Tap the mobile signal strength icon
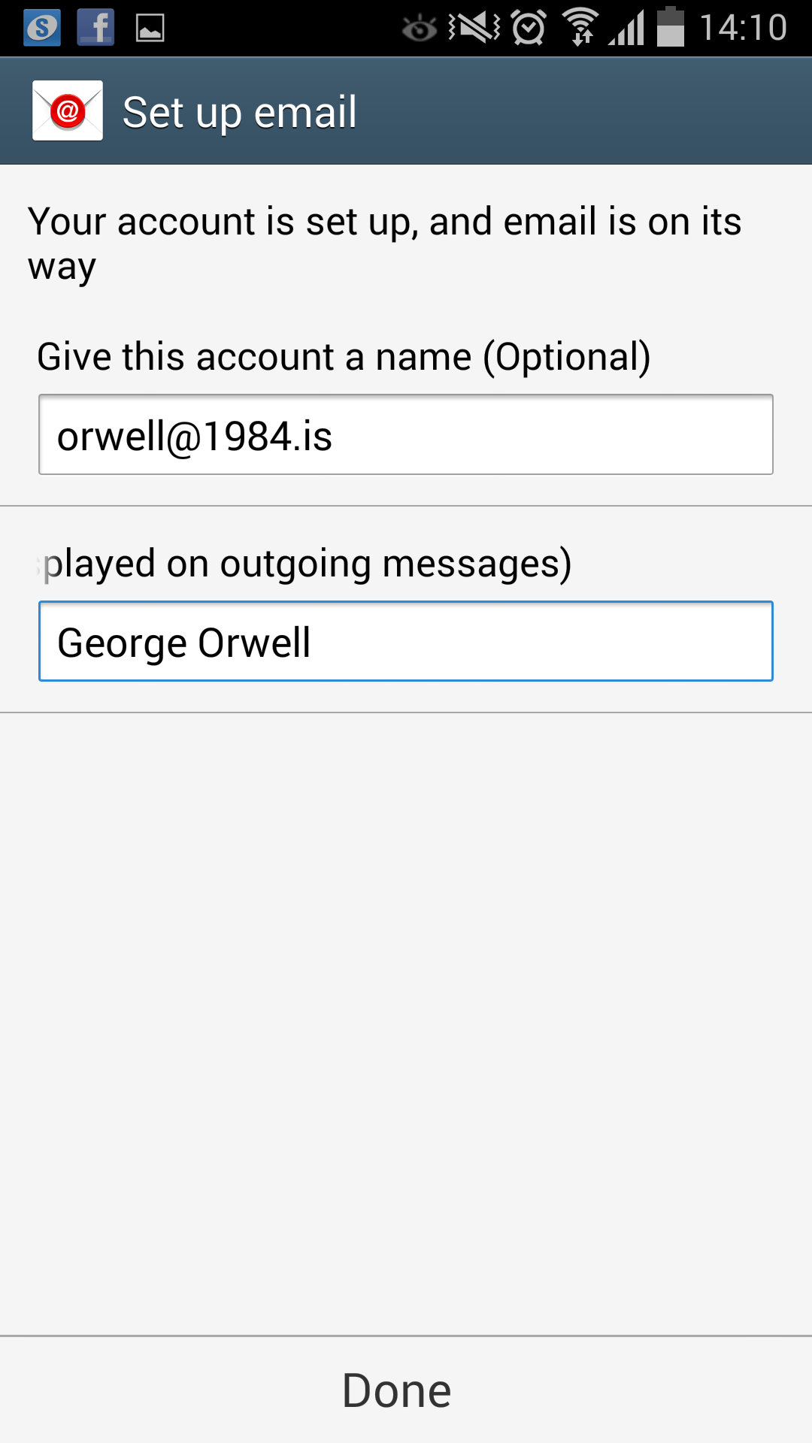 pyautogui.click(x=627, y=29)
